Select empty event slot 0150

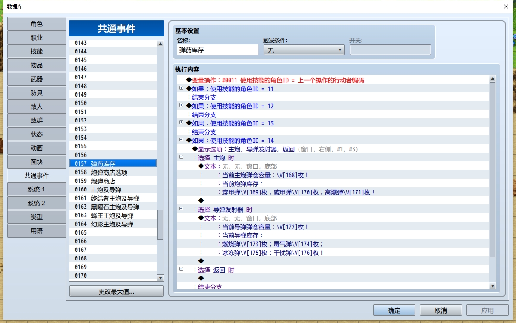113,103
